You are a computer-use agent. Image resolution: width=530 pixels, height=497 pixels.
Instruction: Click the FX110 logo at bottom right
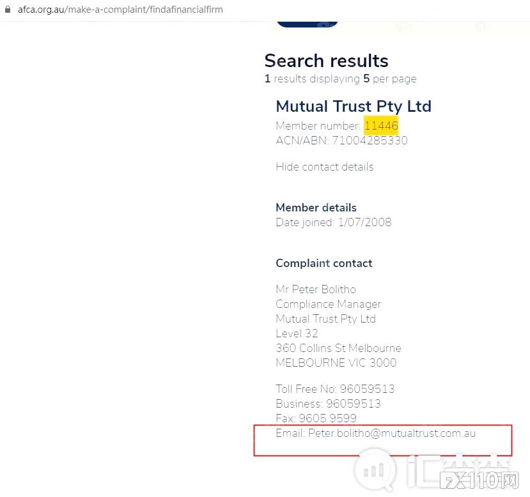[479, 480]
